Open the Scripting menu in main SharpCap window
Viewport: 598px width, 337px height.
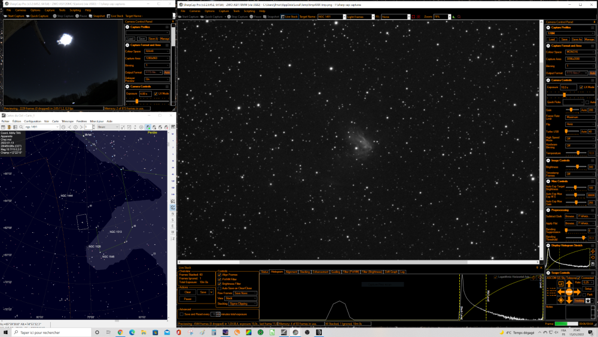tap(249, 11)
